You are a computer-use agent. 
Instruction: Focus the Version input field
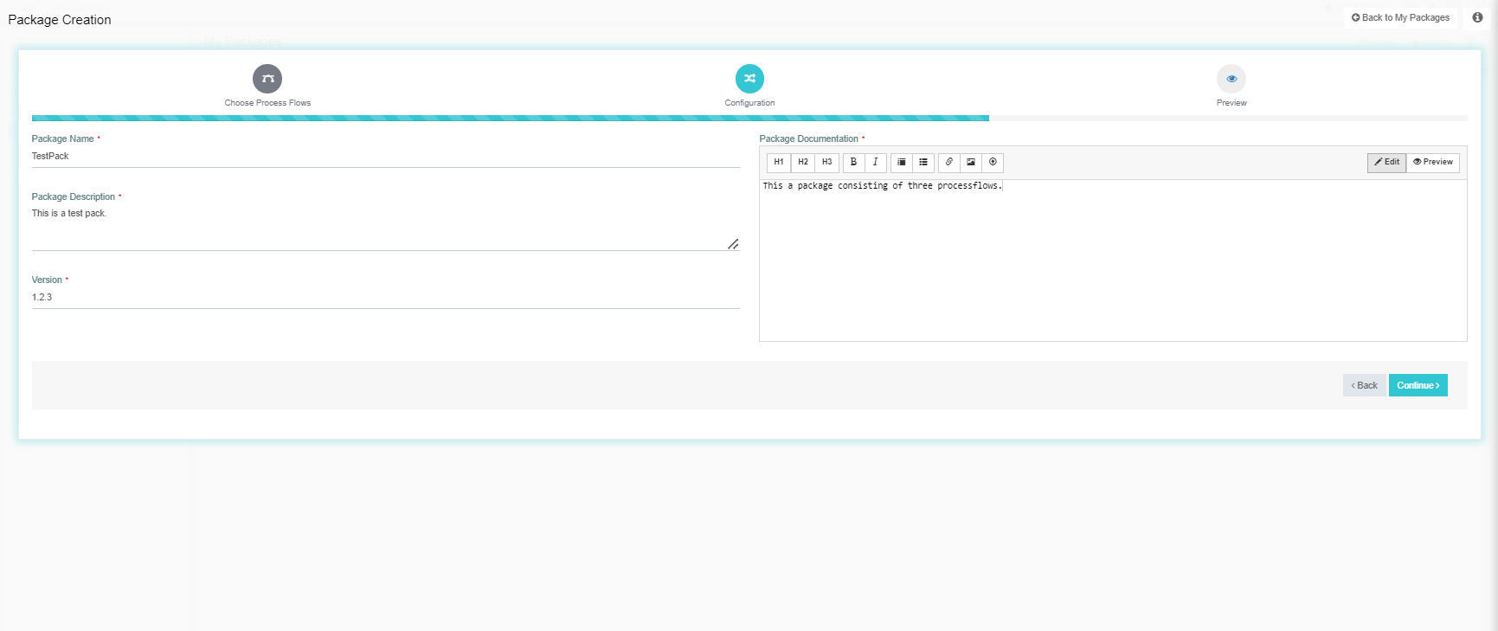[x=386, y=298]
